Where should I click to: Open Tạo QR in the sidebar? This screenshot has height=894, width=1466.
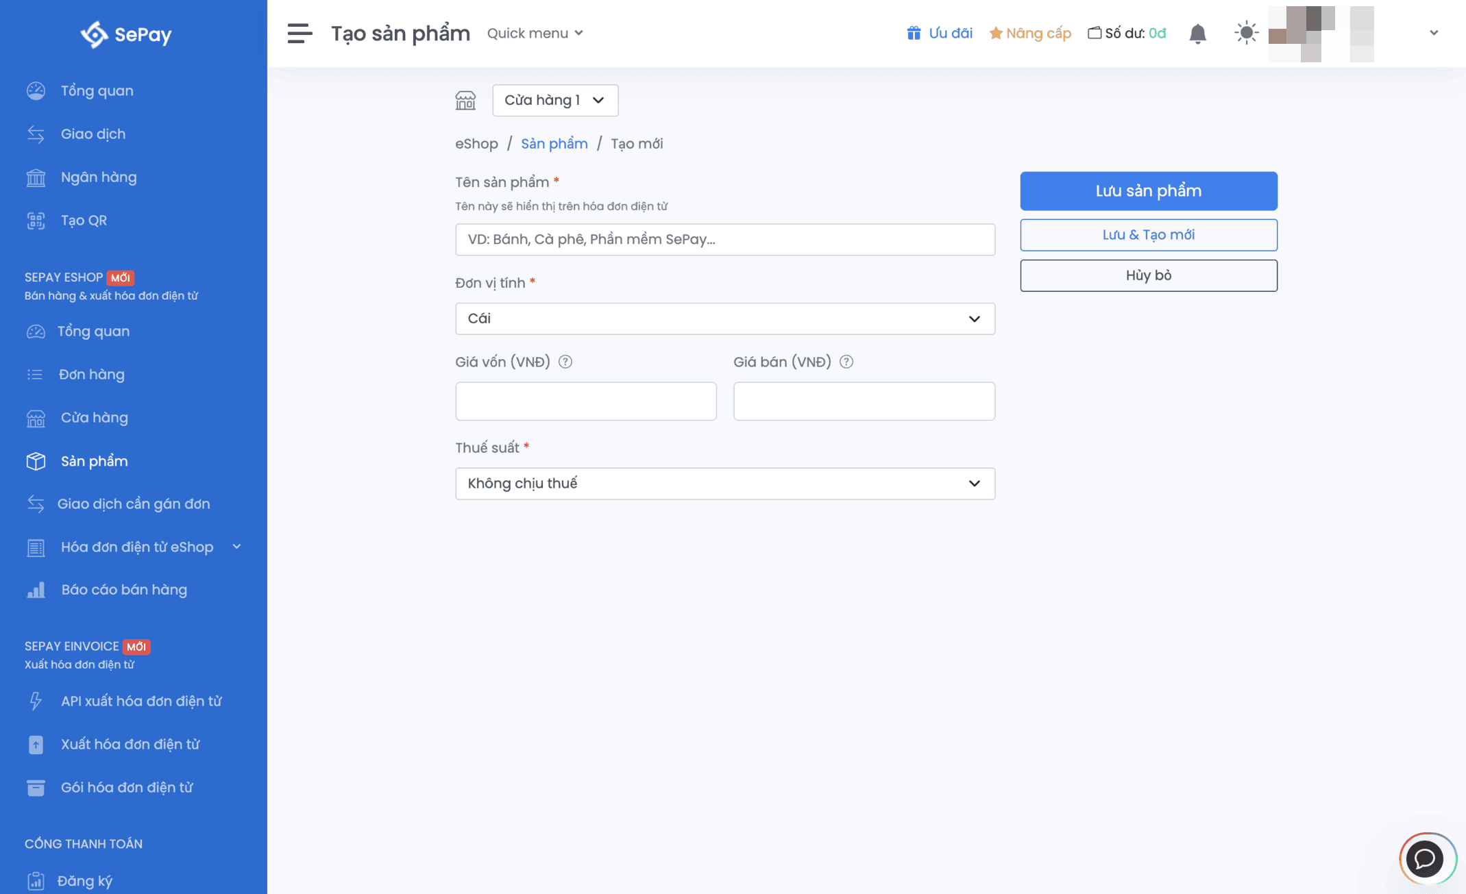click(x=84, y=220)
